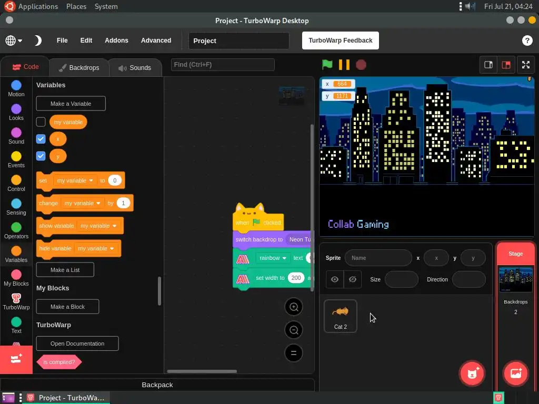Open the help question mark icon
This screenshot has height=404, width=539.
(527, 41)
